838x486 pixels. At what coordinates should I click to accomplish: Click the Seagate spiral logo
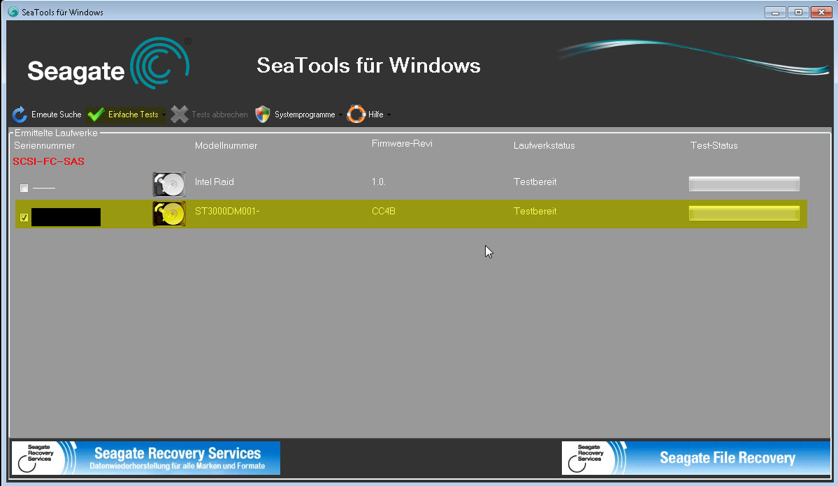pos(160,63)
